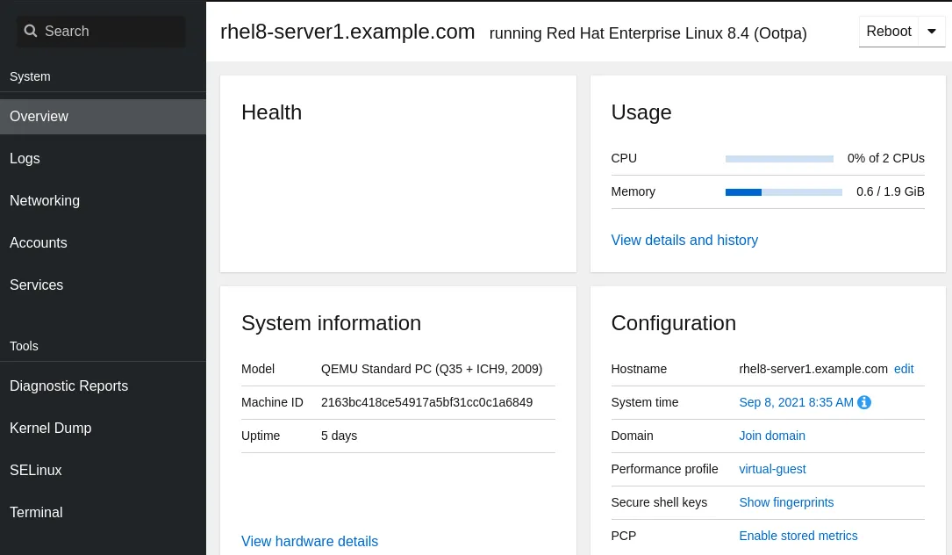Launch the Terminal
The width and height of the screenshot is (952, 555).
click(36, 513)
